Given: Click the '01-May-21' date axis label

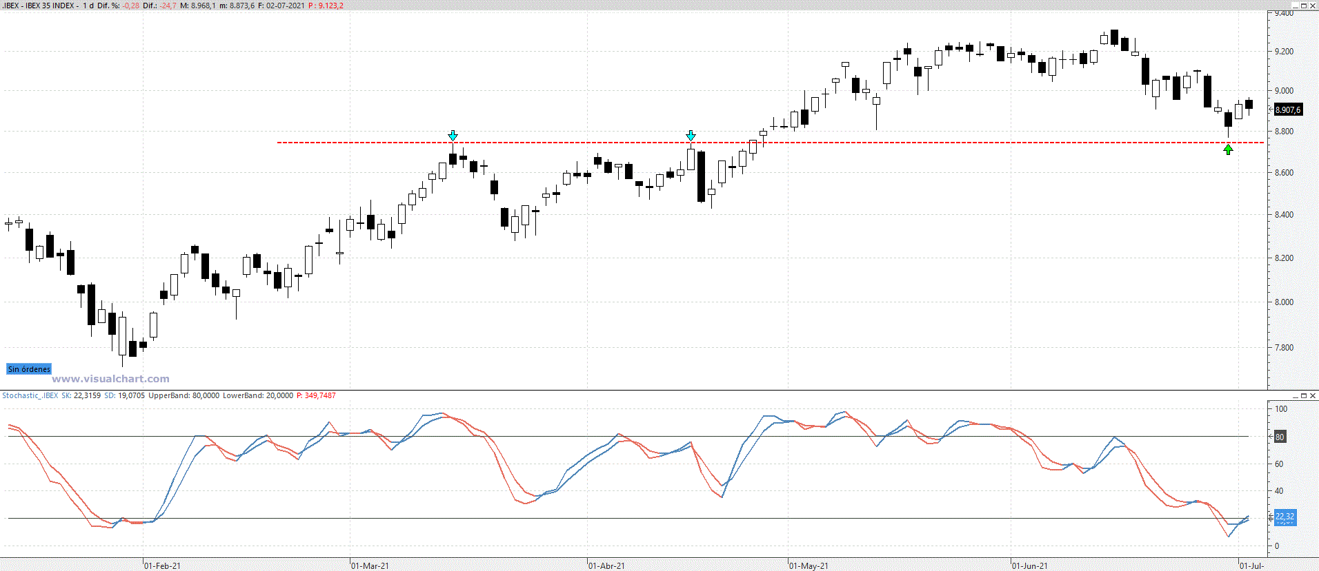Looking at the screenshot, I should (x=809, y=565).
